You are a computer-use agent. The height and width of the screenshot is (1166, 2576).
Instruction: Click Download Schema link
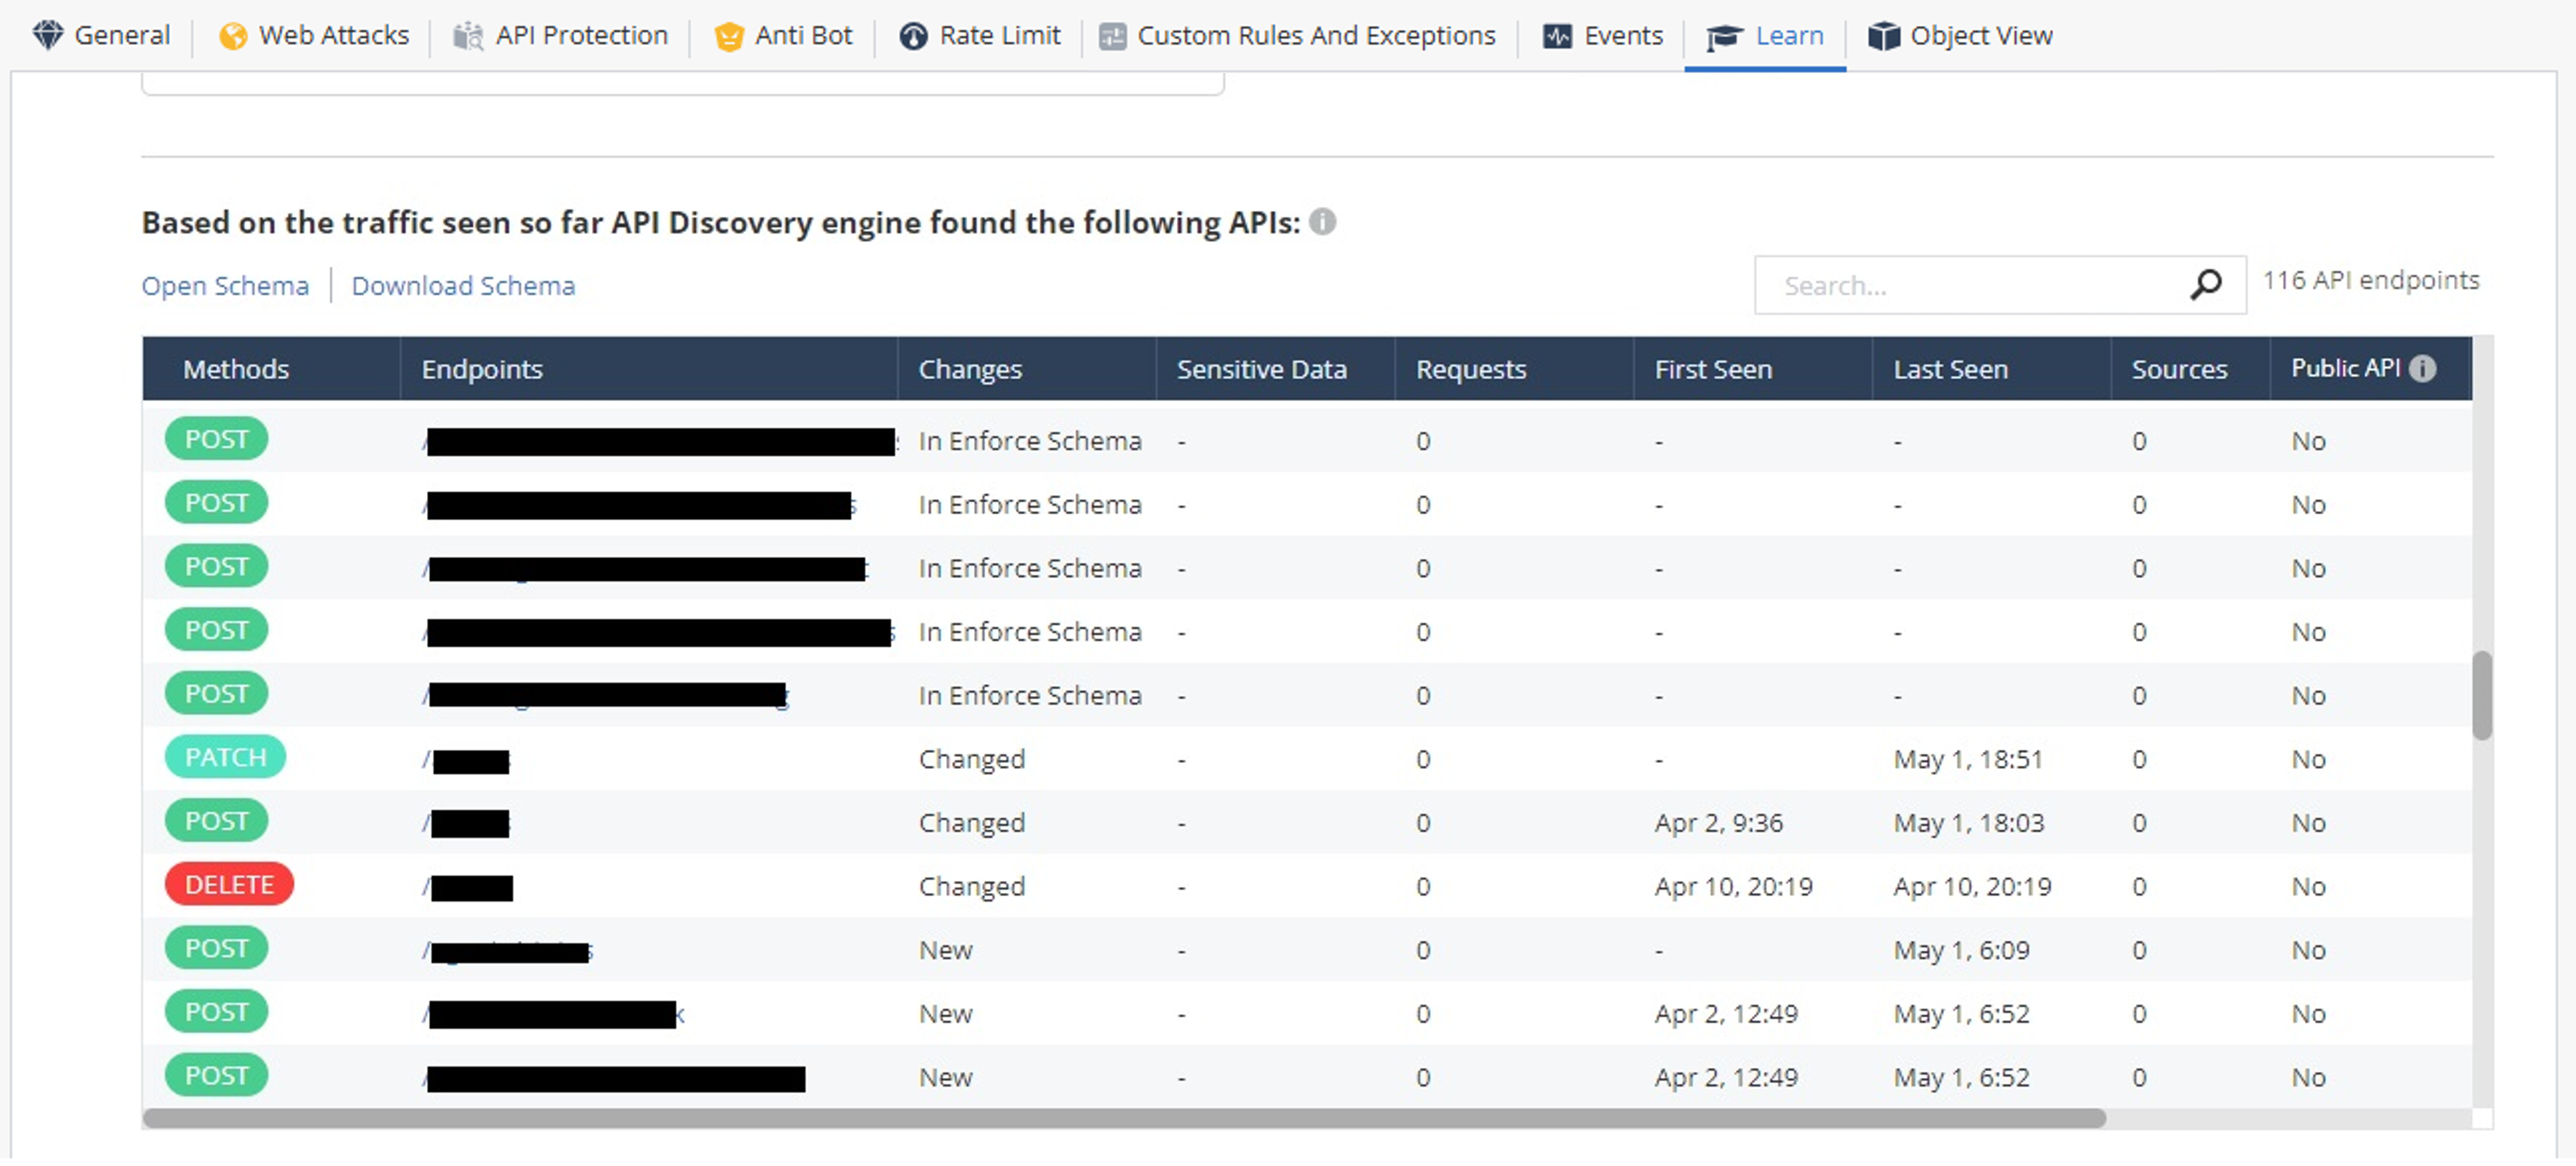tap(463, 285)
